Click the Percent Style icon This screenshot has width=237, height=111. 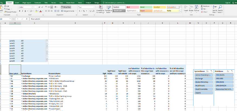coord(84,11)
